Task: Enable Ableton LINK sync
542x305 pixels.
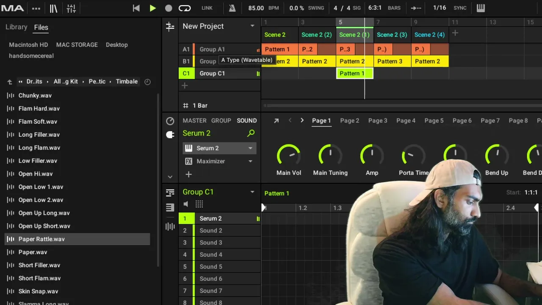Action: pyautogui.click(x=207, y=8)
